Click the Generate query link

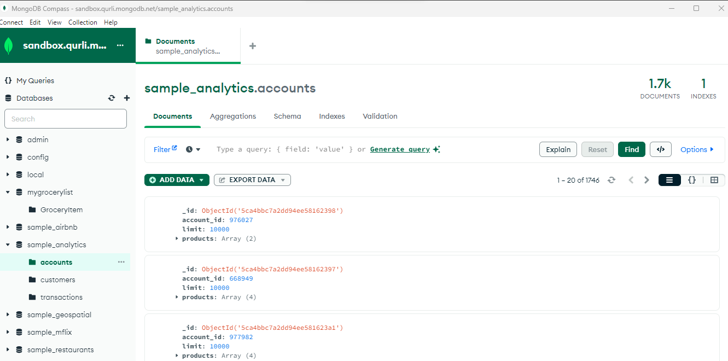(x=400, y=149)
